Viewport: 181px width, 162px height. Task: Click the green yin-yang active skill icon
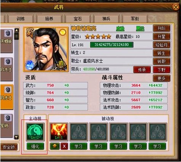coord(35,132)
